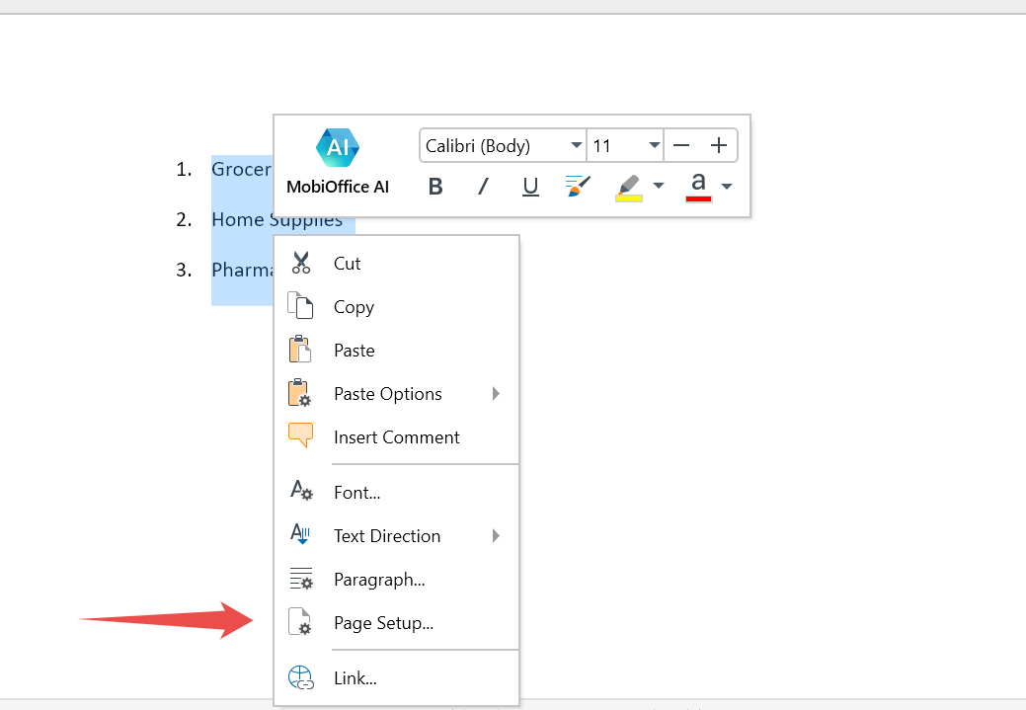The image size is (1026, 710).
Task: Click the Paste clipboard icon
Action: click(299, 350)
